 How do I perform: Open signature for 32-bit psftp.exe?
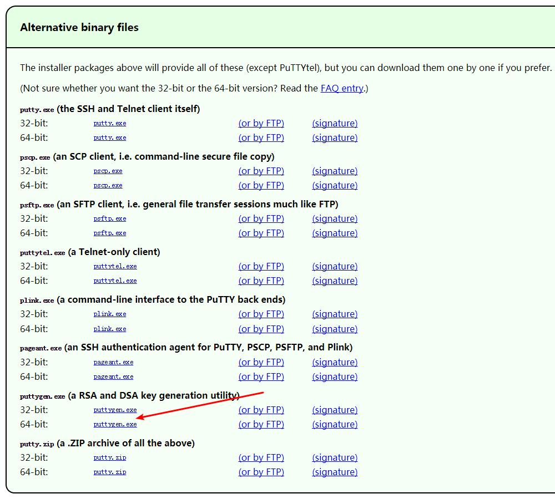pyautogui.click(x=335, y=219)
